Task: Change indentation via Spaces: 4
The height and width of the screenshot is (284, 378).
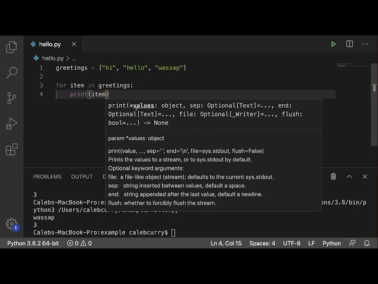Action: click(x=262, y=243)
